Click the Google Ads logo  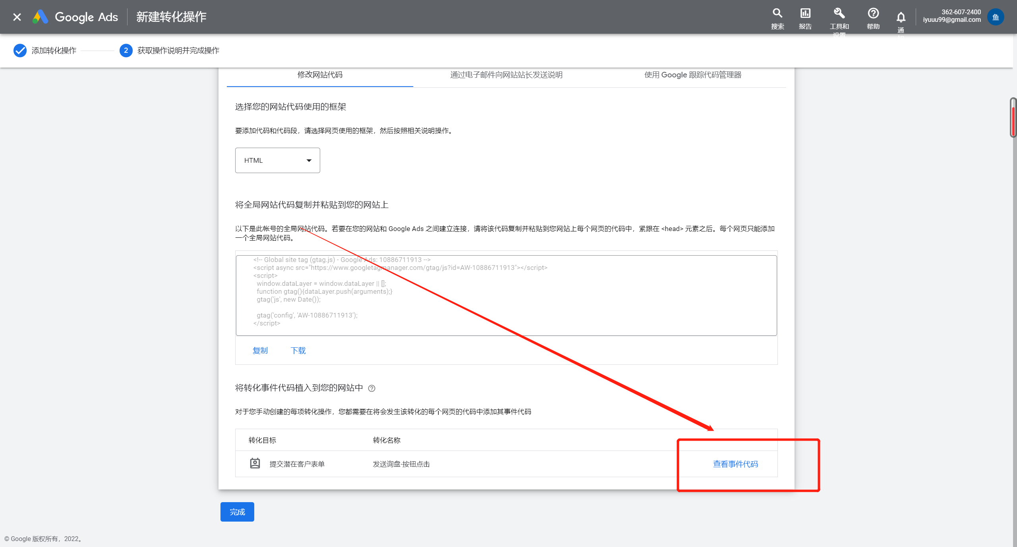(x=75, y=17)
